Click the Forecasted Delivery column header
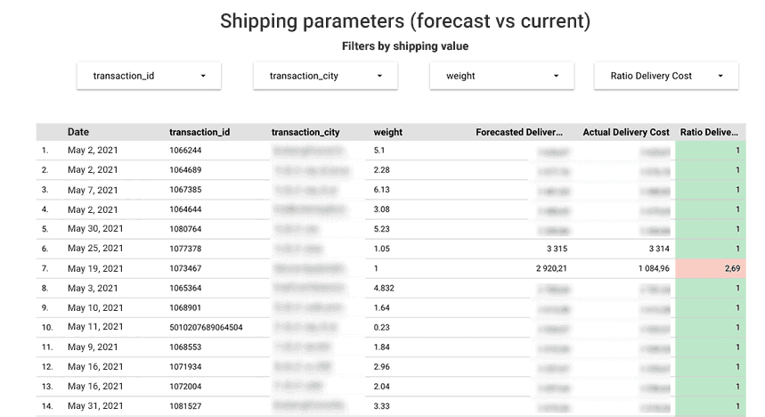Screen dimensions: 765x417 [519, 132]
